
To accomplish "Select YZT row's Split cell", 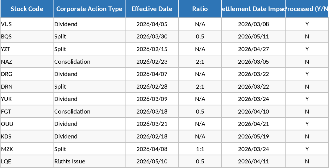I will (x=89, y=49).
